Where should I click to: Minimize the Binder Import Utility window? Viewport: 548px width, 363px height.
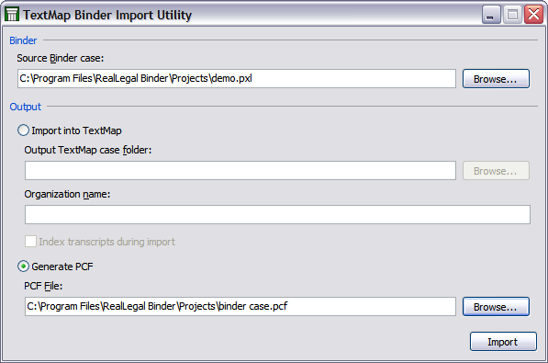pyautogui.click(x=491, y=15)
